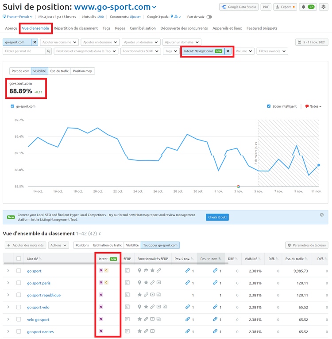Select the go sport paris checkbox

pyautogui.click(x=19, y=283)
